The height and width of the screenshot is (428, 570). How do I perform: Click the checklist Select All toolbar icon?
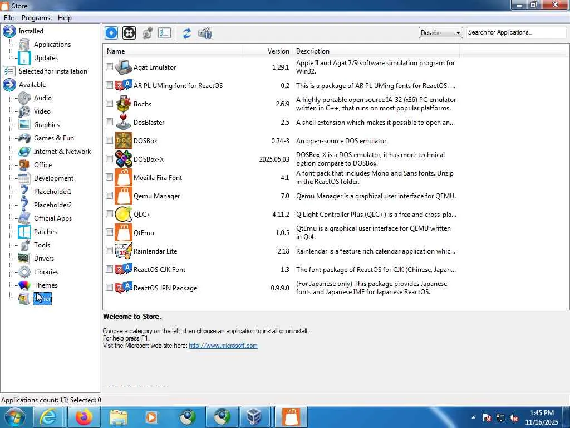coord(164,33)
